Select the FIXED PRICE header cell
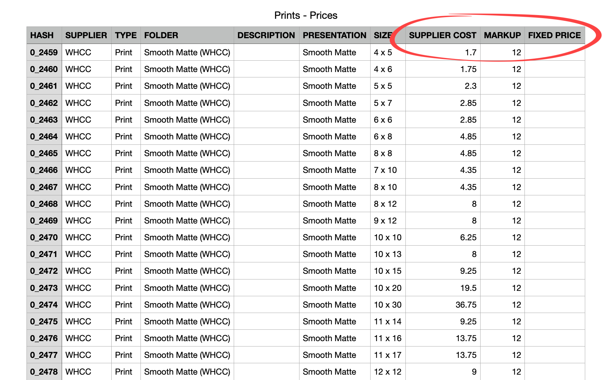The width and height of the screenshot is (609, 380). click(x=554, y=35)
